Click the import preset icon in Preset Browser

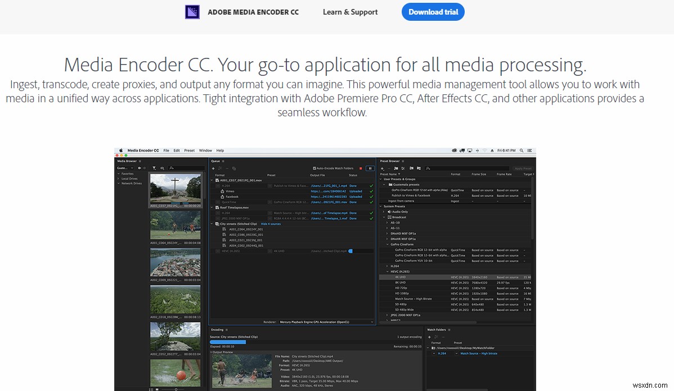click(411, 168)
